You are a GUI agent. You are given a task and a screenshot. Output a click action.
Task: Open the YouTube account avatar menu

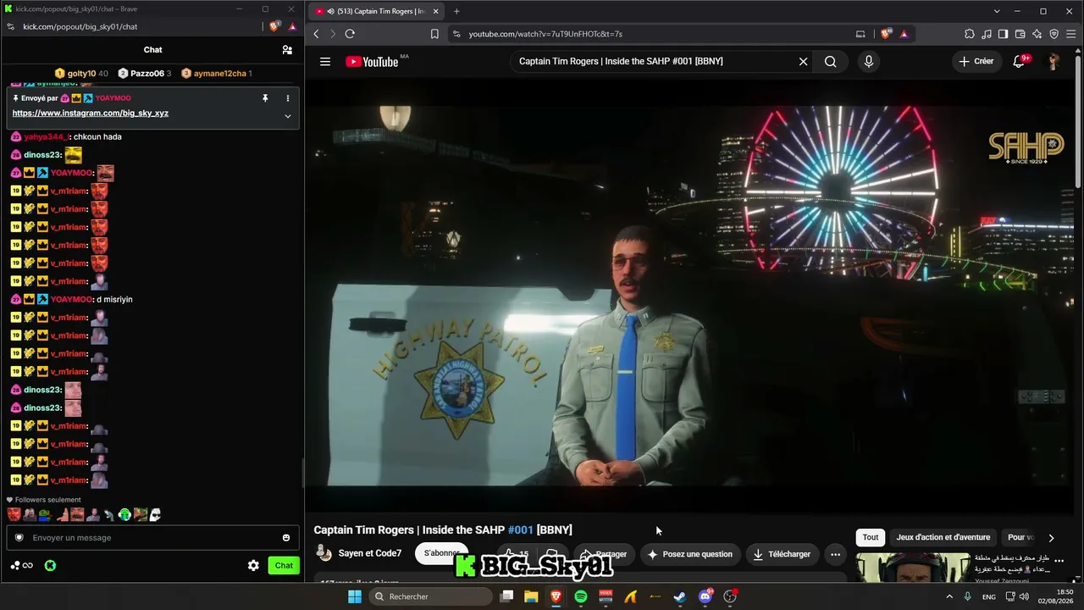[1054, 61]
